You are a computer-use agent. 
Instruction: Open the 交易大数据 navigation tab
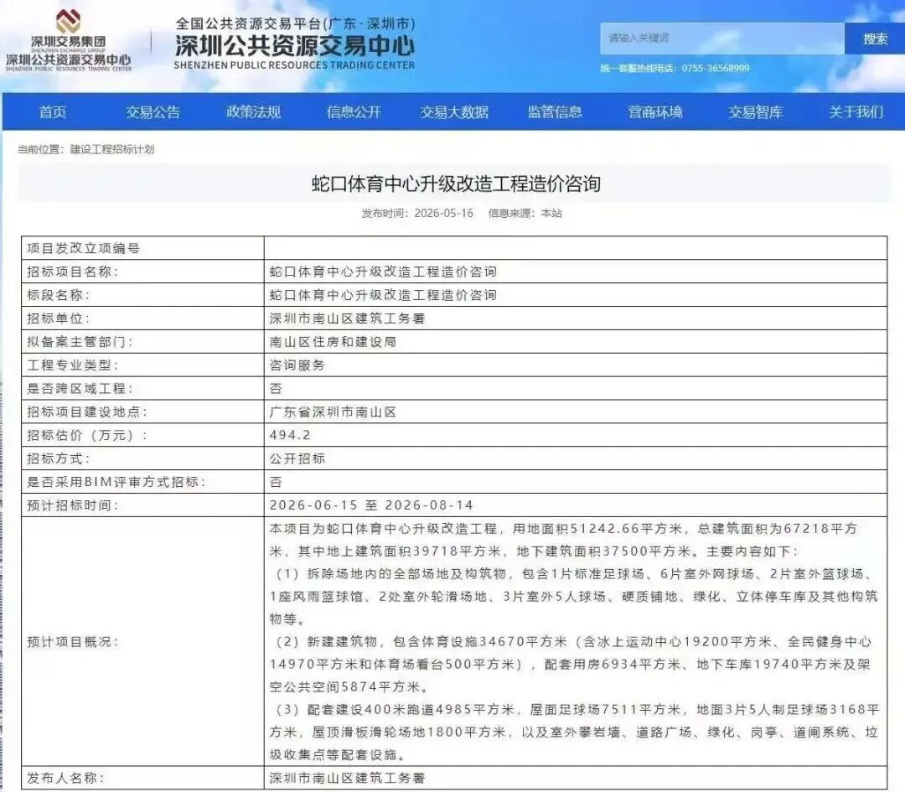tap(454, 112)
